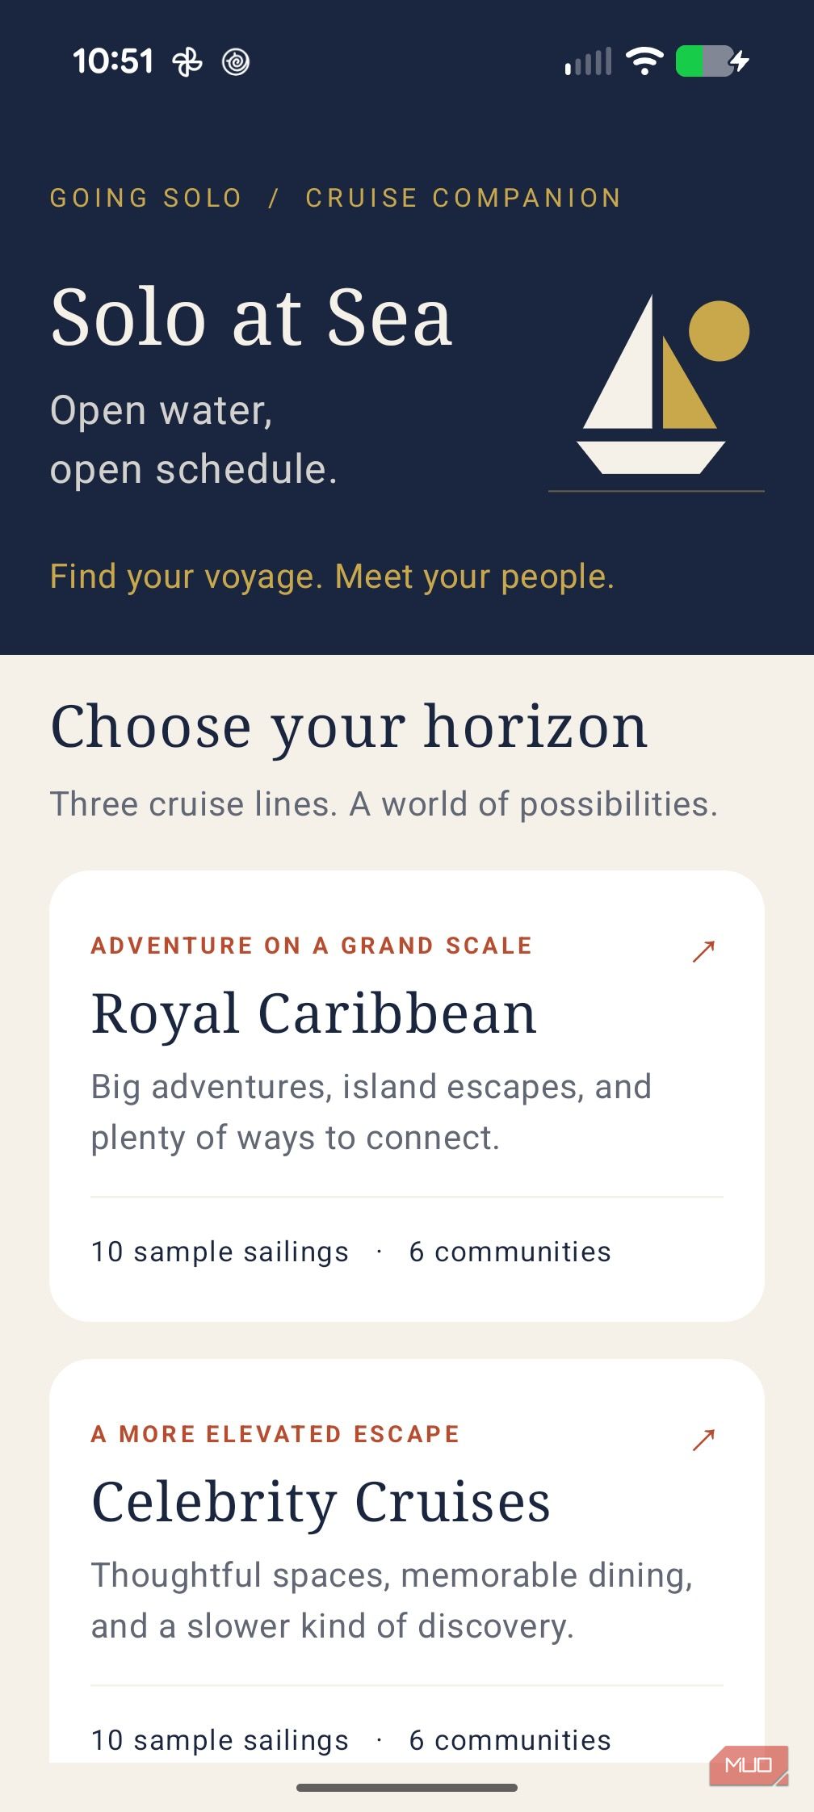Tap the home indicator bar
Image resolution: width=814 pixels, height=1812 pixels.
tap(407, 1788)
